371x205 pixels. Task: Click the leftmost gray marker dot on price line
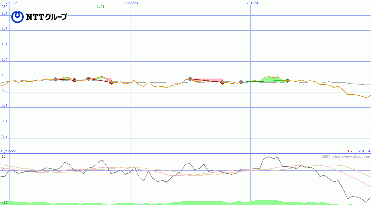point(56,79)
